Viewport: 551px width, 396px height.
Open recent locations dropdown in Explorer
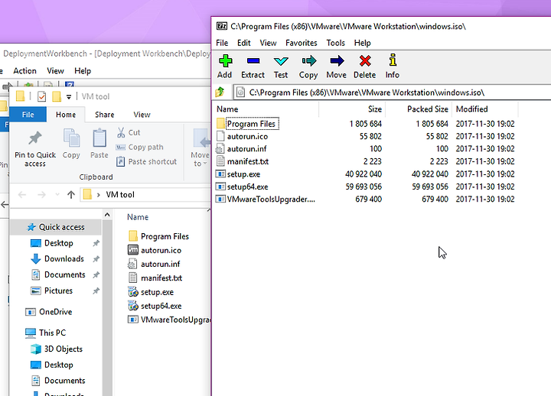pos(57,194)
